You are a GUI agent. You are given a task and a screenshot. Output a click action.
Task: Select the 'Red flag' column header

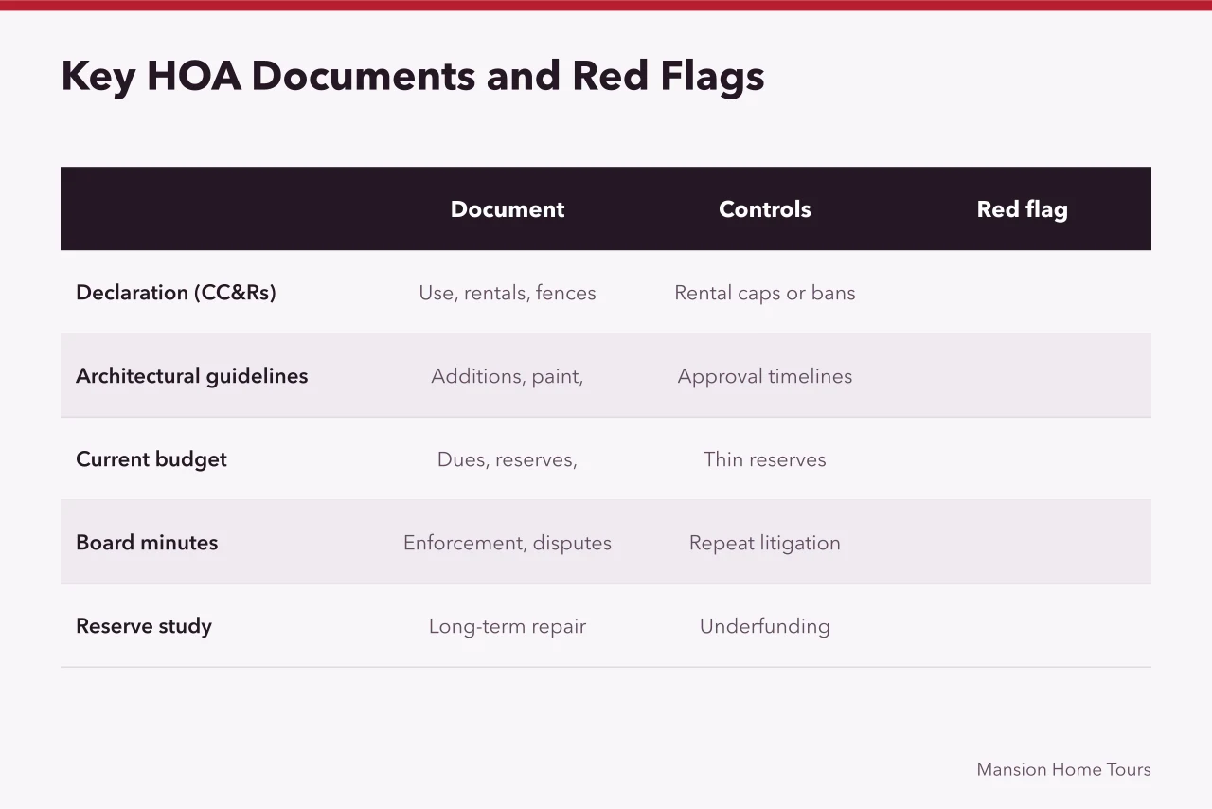[1023, 209]
